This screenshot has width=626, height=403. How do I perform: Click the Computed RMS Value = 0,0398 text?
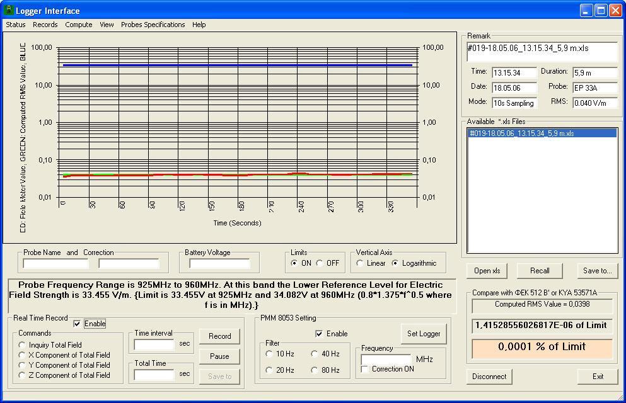(542, 304)
